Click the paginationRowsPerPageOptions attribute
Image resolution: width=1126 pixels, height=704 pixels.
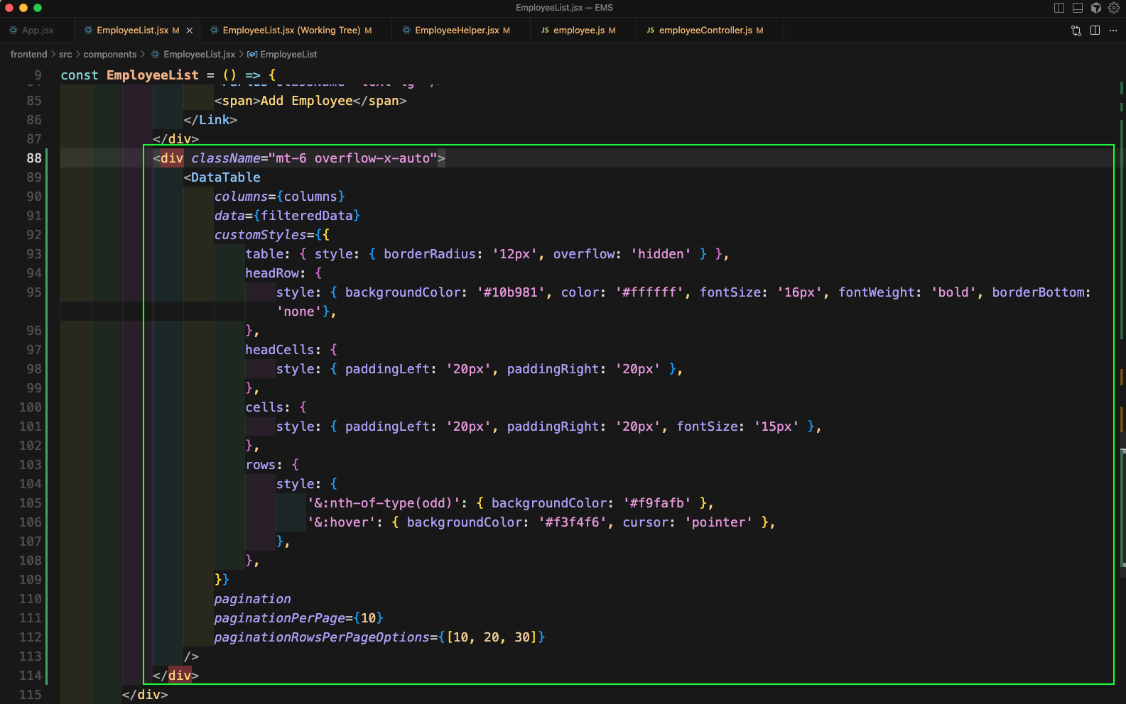point(322,637)
